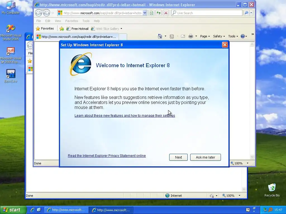
Task: Click the Read Mail icon
Action: (183, 36)
